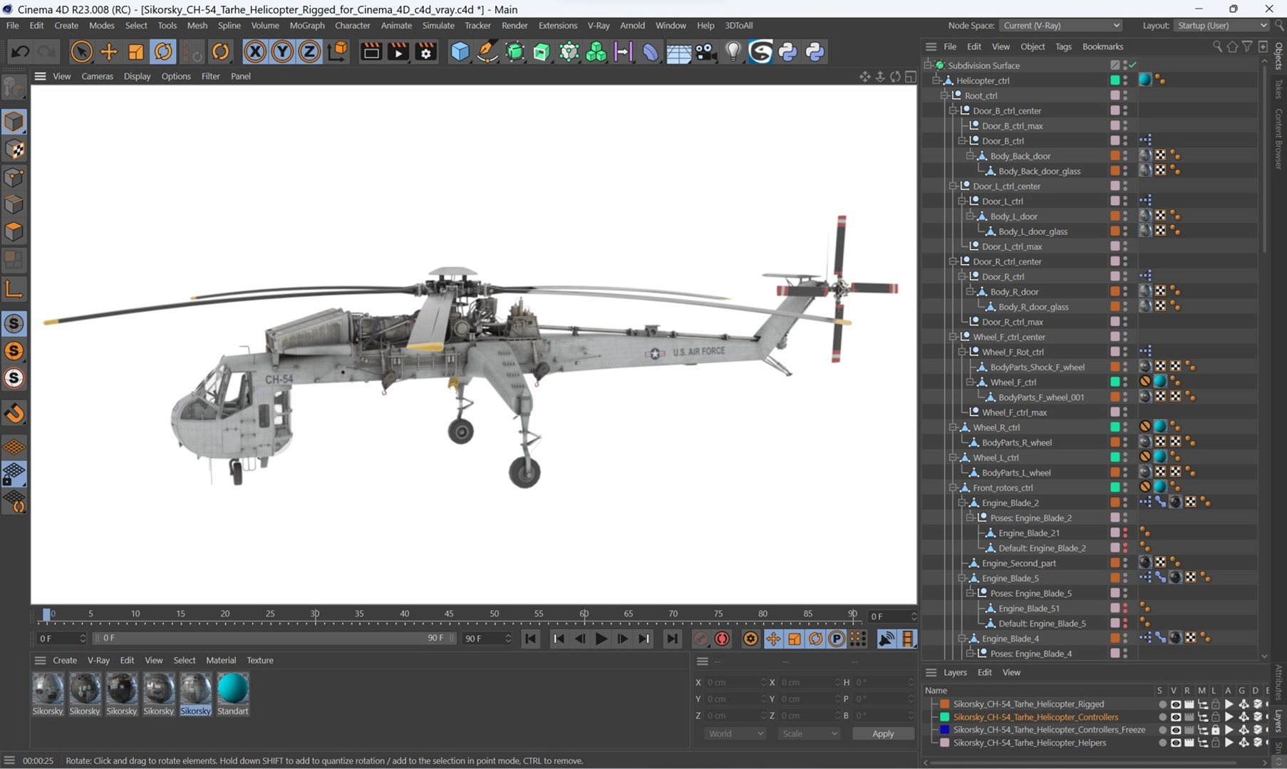
Task: Play the animation forward
Action: pos(601,639)
